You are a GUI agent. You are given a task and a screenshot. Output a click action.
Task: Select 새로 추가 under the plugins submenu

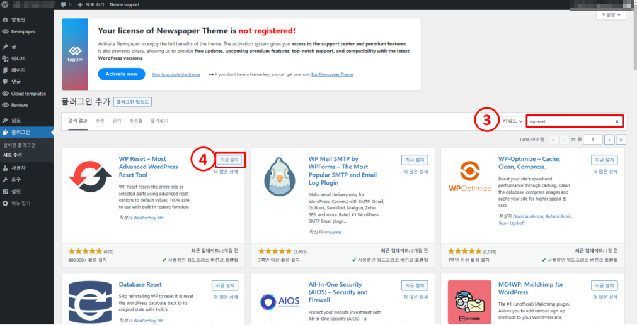coord(13,155)
